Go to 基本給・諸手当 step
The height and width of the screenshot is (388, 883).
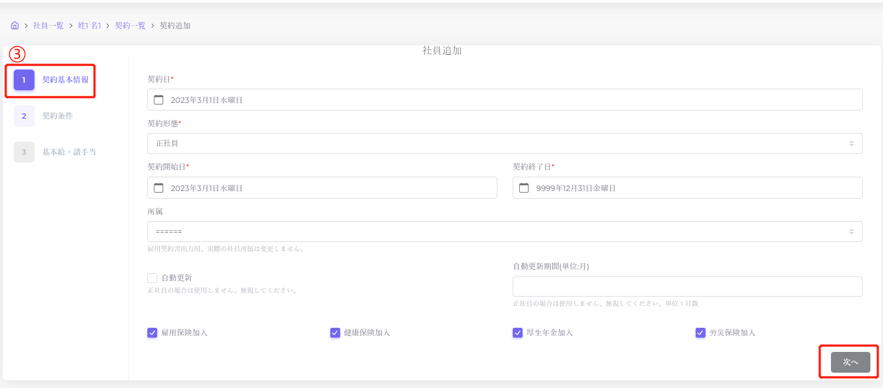click(x=69, y=152)
